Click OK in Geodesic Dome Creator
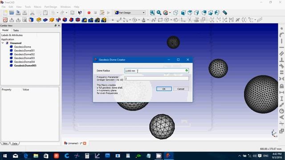This screenshot has width=285, height=160. click(x=164, y=89)
